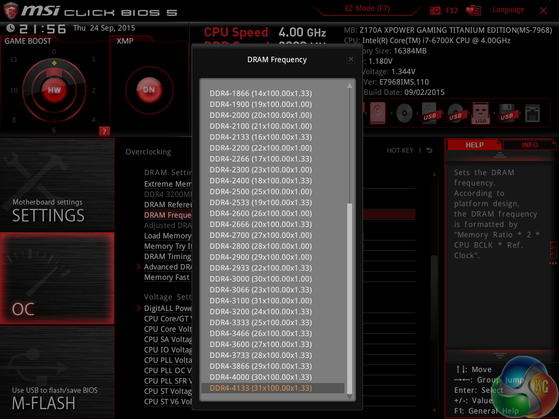Select the network boot device icon
The height and width of the screenshot is (419, 559).
tap(532, 113)
